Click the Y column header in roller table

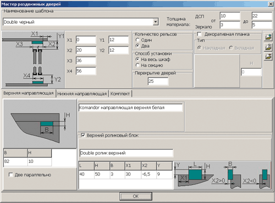tap(164, 166)
